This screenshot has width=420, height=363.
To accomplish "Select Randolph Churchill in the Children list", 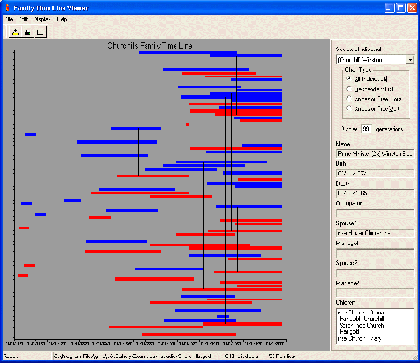I will point(361,319).
